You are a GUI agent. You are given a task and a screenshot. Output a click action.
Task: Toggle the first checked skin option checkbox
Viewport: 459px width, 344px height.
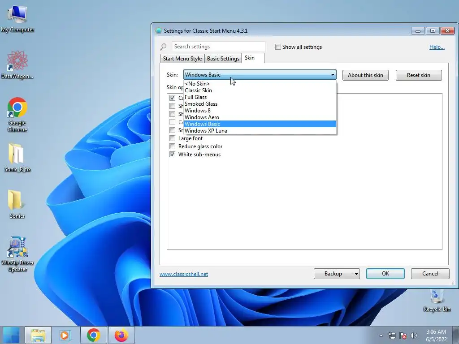click(x=173, y=98)
